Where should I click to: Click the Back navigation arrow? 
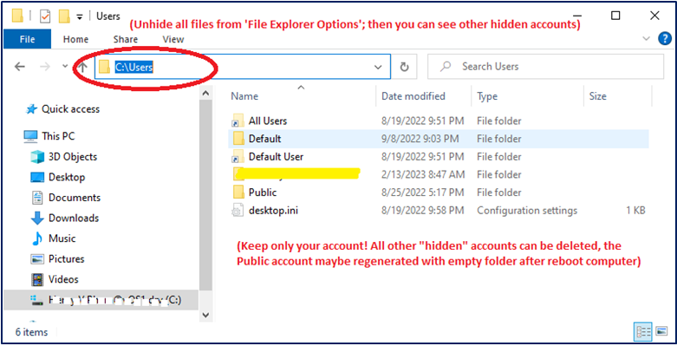[x=20, y=67]
